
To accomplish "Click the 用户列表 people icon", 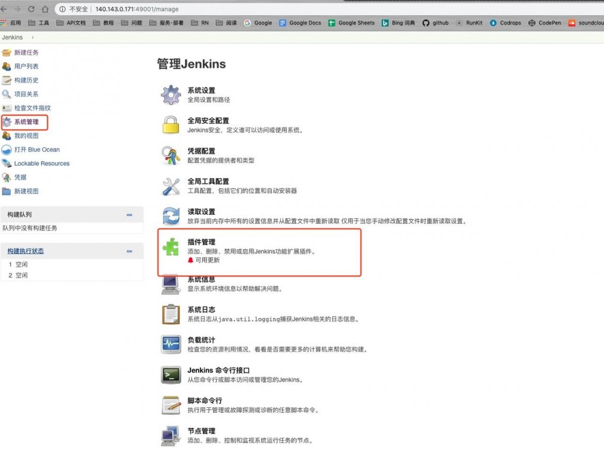I will [x=7, y=66].
